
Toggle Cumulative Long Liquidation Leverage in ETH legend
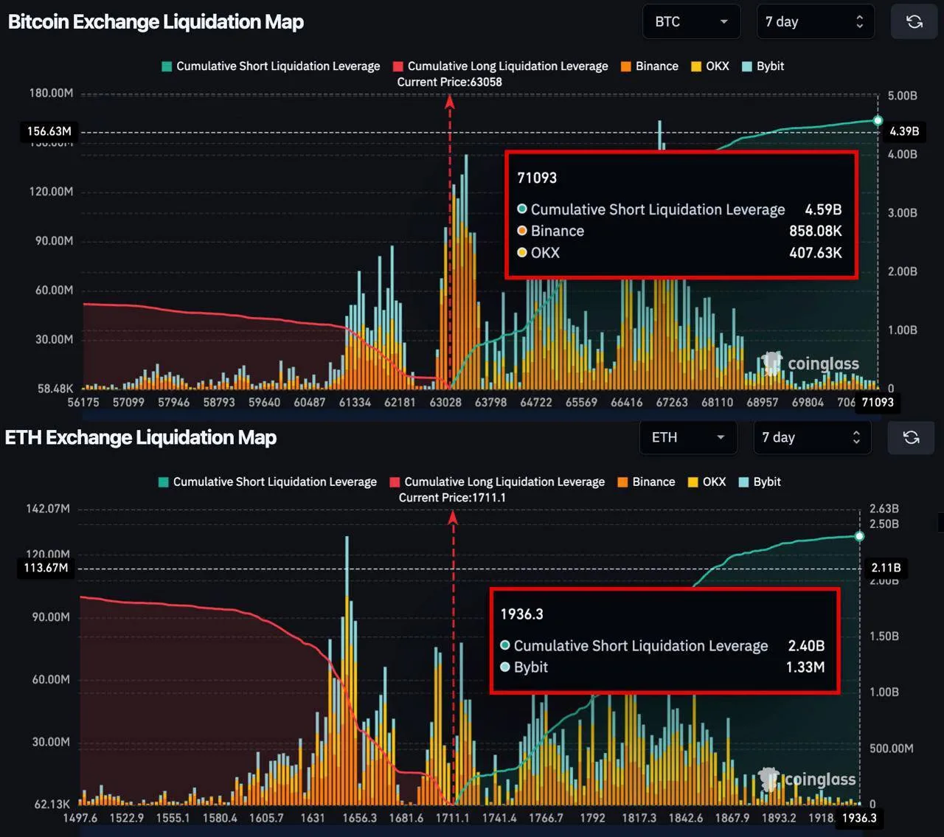(x=498, y=482)
